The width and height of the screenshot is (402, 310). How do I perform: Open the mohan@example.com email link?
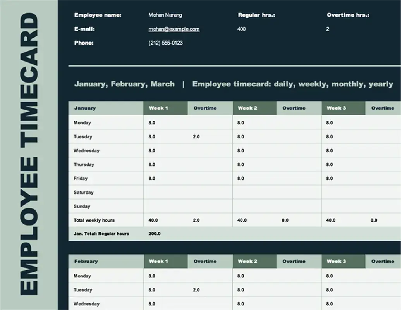(x=174, y=29)
